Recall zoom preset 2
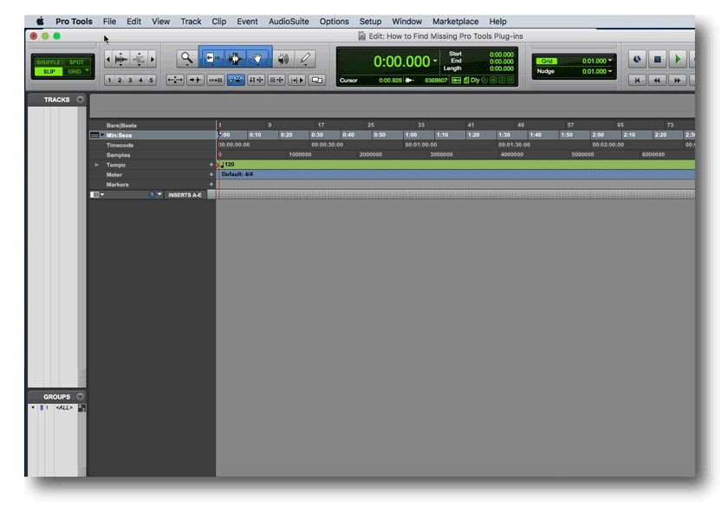The width and height of the screenshot is (728, 508). coord(120,80)
